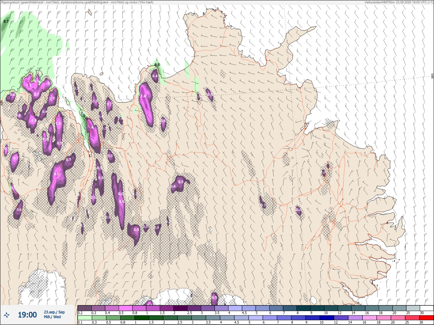Select upper legend lavender swatch between 4 and 4.5
Screen dimensions: 434x325
236,308
